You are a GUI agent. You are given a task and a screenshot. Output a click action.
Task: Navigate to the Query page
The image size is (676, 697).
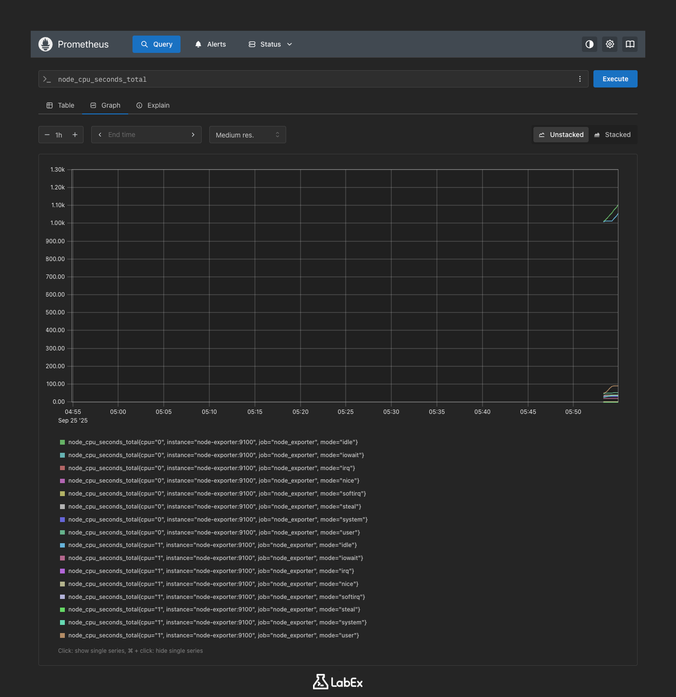[156, 44]
